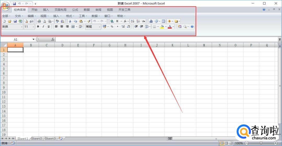Viewport: 282px width, 146px height.
Task: Toggle italic formatting
Action: tap(43, 27)
